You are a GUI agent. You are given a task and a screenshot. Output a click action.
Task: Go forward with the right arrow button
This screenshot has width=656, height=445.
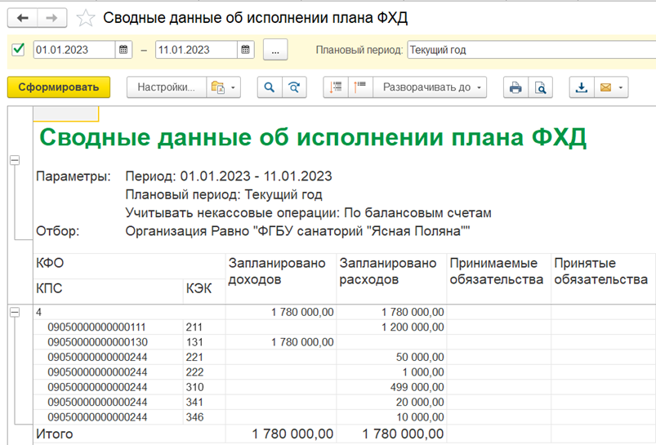52,18
